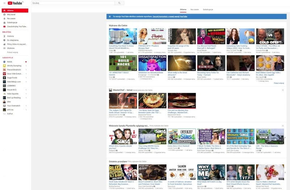Open Guga Foods subscription
The image size is (290, 190).
coord(15,78)
